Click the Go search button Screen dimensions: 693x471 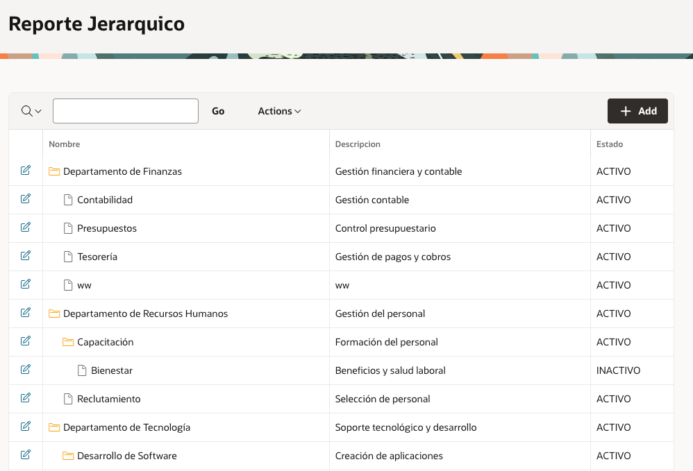coord(218,111)
